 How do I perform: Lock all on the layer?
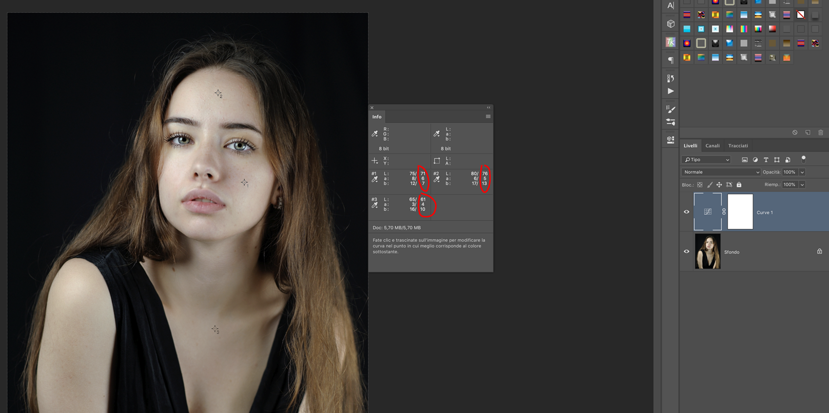coord(739,185)
